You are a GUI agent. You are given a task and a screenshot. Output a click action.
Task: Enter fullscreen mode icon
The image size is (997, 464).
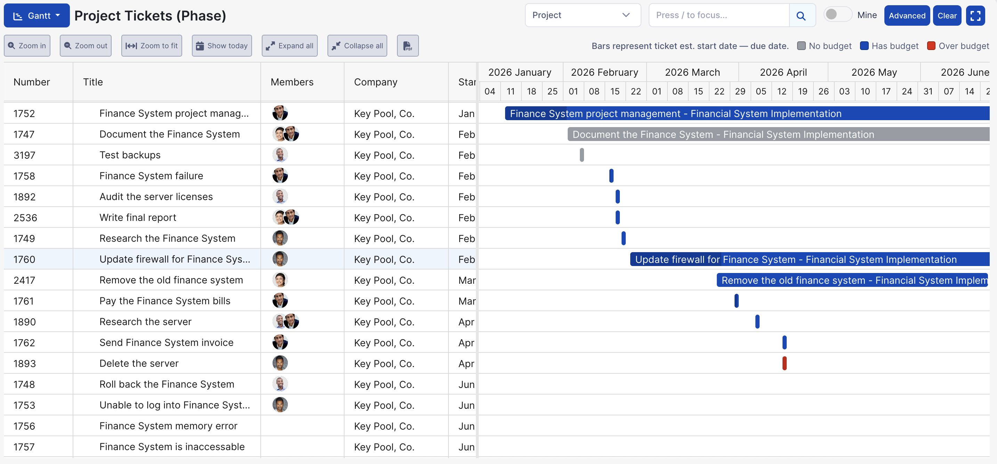coord(975,16)
